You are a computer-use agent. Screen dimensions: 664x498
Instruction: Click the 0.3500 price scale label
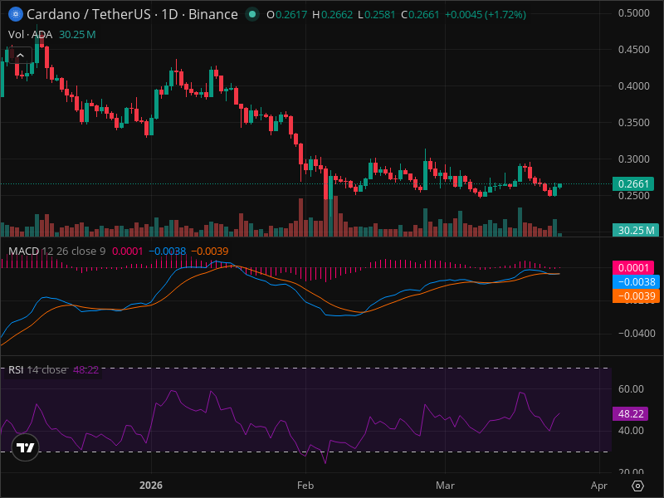633,122
